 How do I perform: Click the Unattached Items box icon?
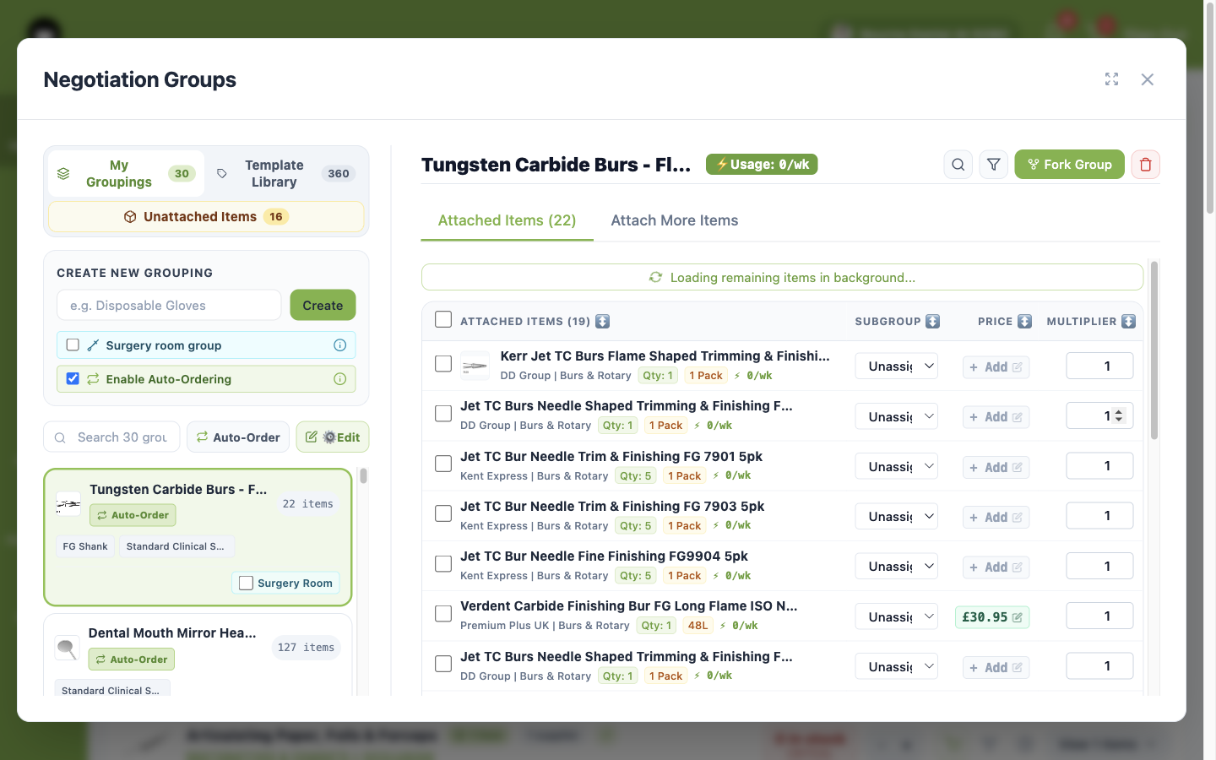tap(130, 217)
